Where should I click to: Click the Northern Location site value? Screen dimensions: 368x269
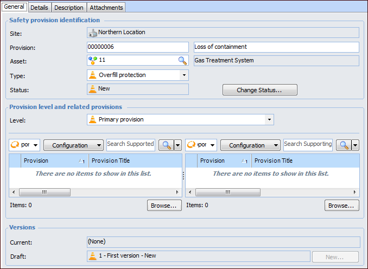point(122,32)
